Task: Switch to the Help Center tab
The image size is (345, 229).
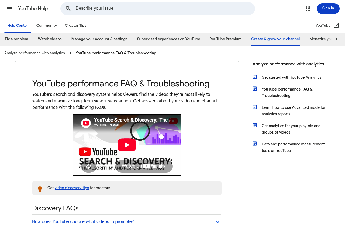Action: (18, 25)
